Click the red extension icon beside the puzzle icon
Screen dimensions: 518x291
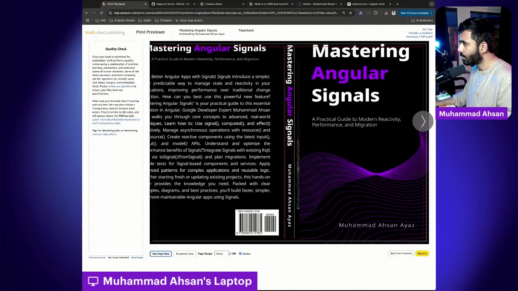click(x=368, y=13)
